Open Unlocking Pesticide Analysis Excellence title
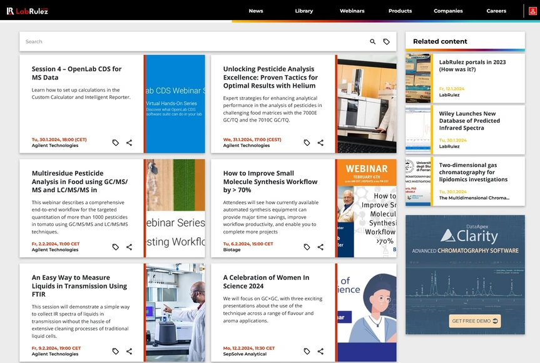The width and height of the screenshot is (540, 363). (x=270, y=77)
